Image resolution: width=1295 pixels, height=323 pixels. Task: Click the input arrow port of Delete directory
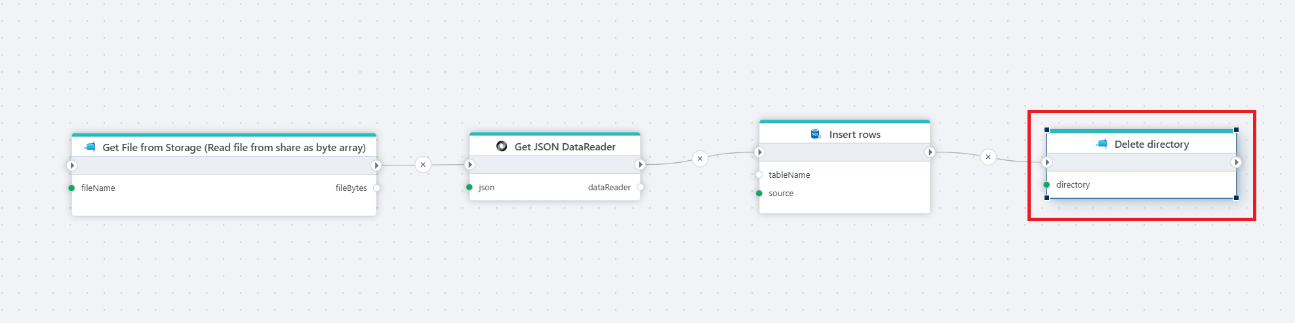pyautogui.click(x=1047, y=162)
